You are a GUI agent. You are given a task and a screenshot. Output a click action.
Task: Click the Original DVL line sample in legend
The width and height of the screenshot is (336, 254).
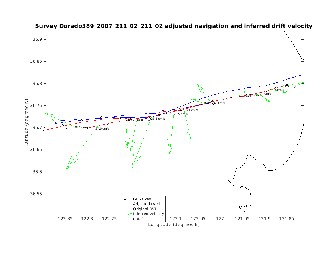(x=125, y=209)
